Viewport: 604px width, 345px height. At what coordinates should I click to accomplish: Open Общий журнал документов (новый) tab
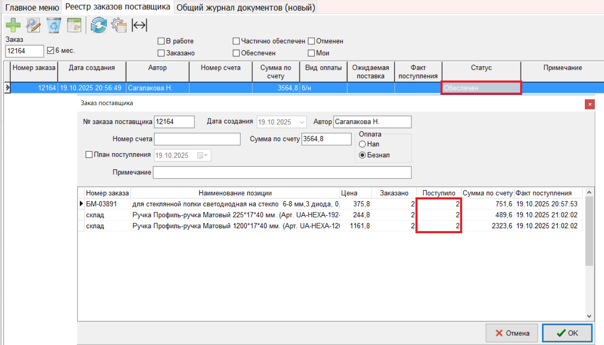click(x=245, y=8)
